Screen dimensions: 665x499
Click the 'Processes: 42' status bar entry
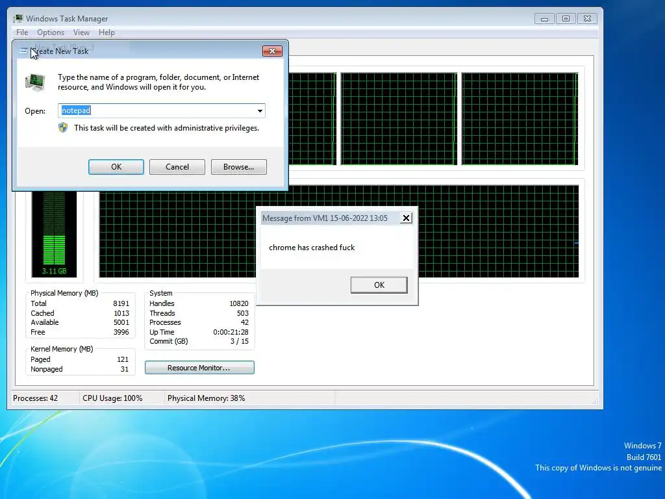pos(35,398)
